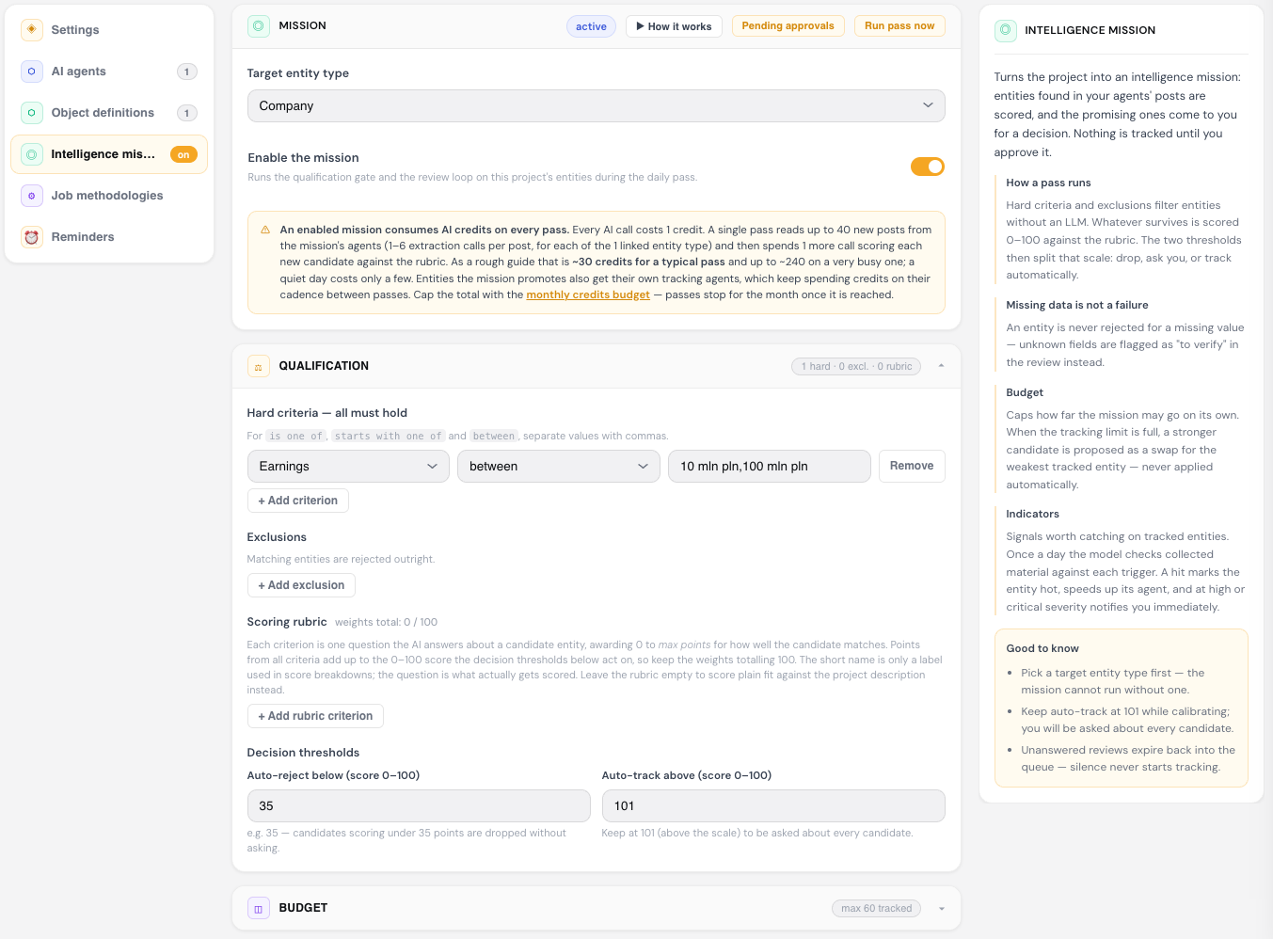This screenshot has width=1273, height=939.
Task: Click the Budget section icon
Action: 259,908
